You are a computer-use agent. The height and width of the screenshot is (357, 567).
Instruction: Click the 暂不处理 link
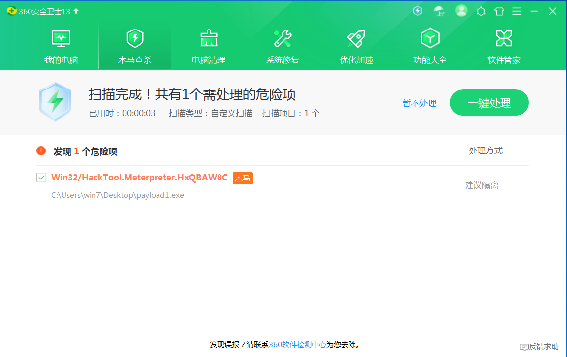click(x=419, y=103)
